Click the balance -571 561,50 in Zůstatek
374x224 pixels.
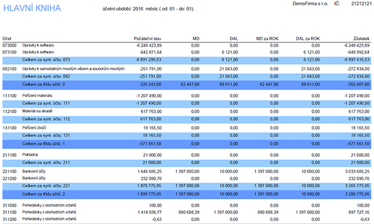click(x=358, y=144)
